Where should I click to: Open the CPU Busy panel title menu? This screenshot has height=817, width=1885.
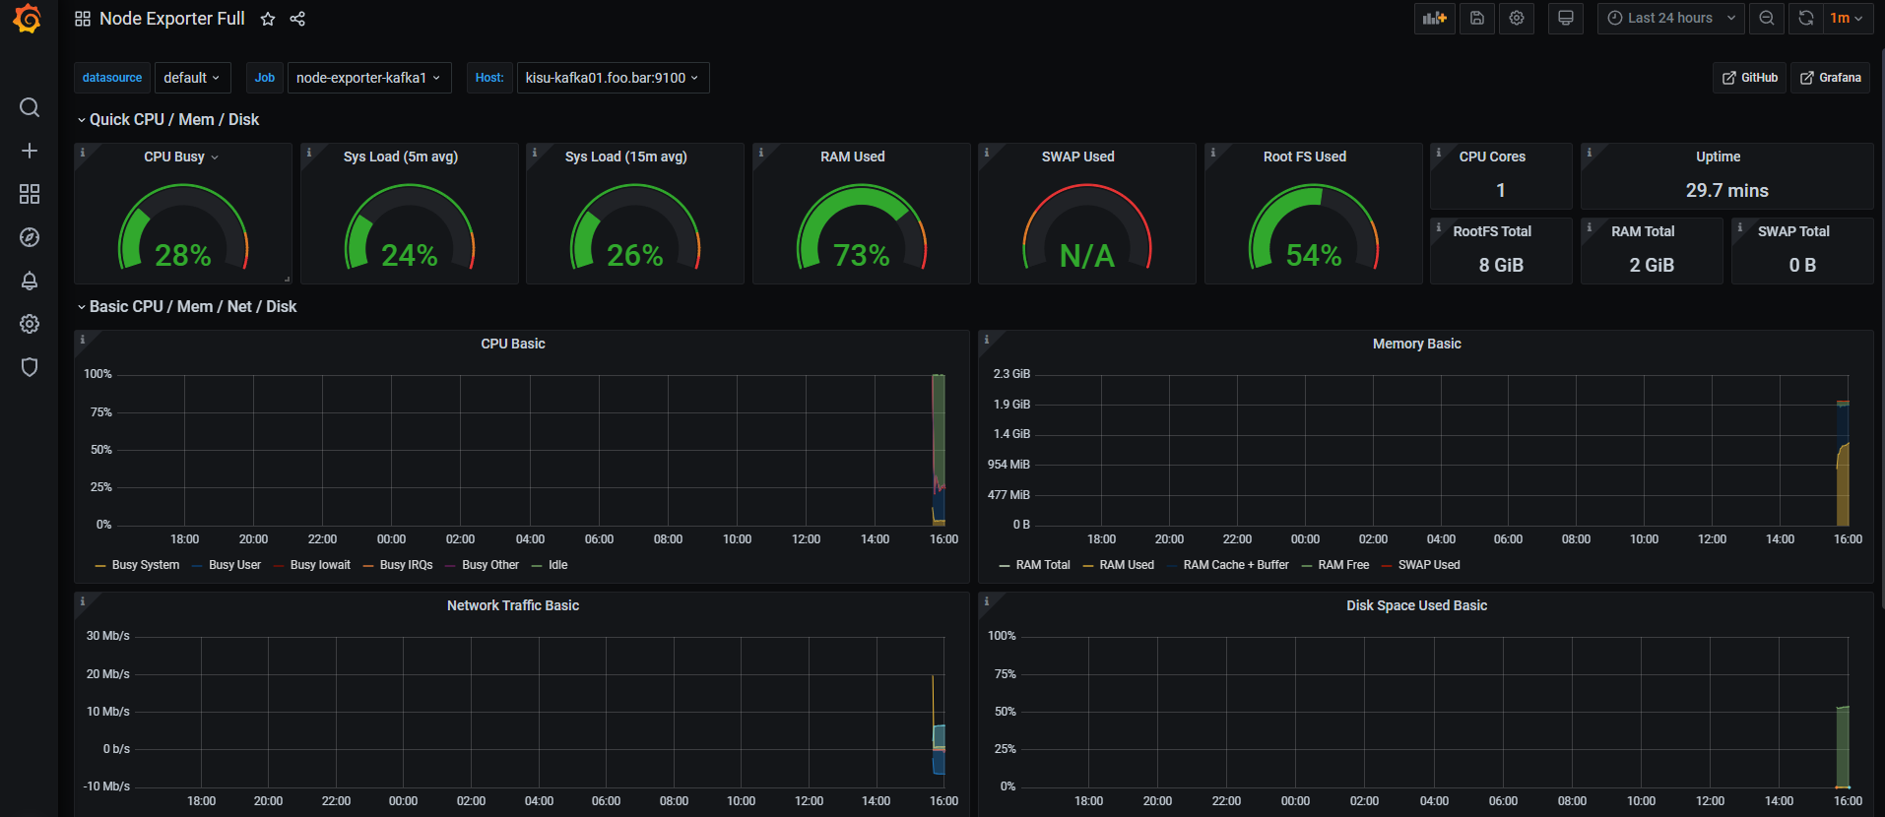click(181, 157)
